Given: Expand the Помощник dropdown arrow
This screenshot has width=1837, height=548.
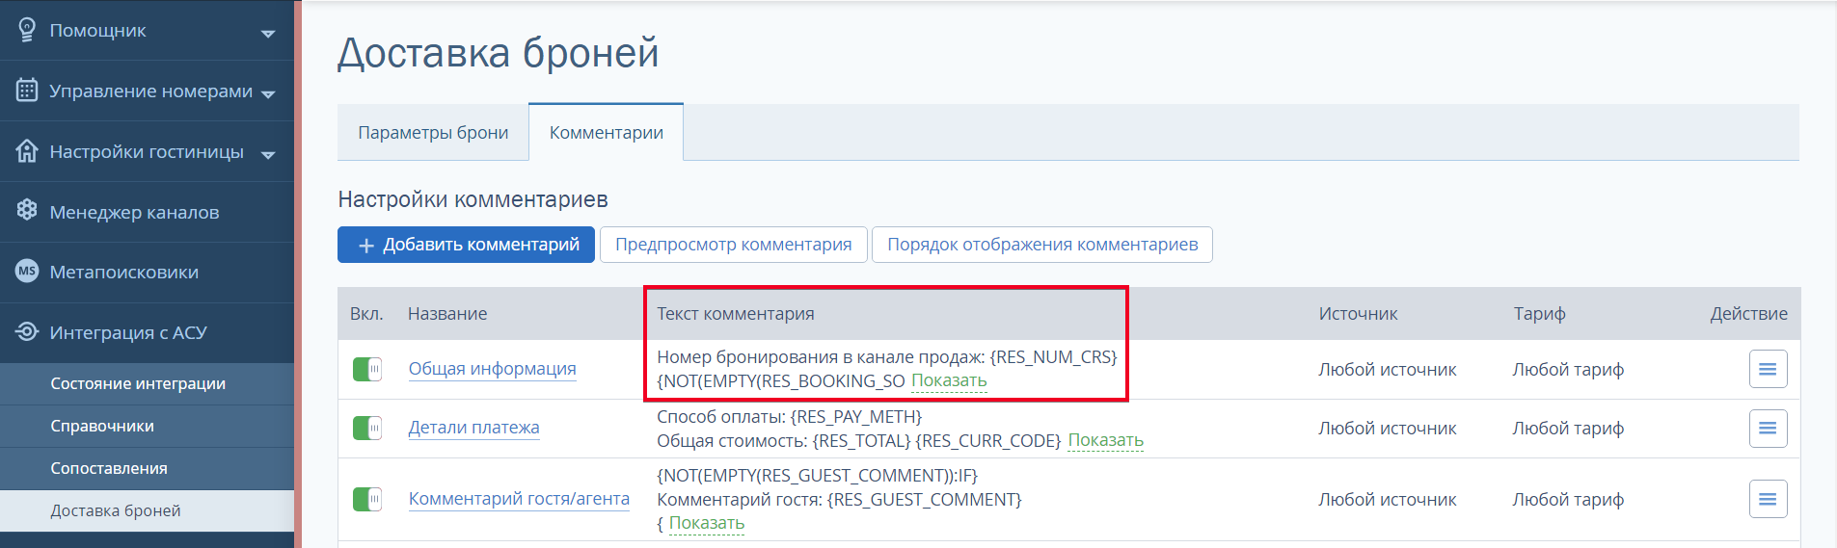Looking at the screenshot, I should coord(268,34).
